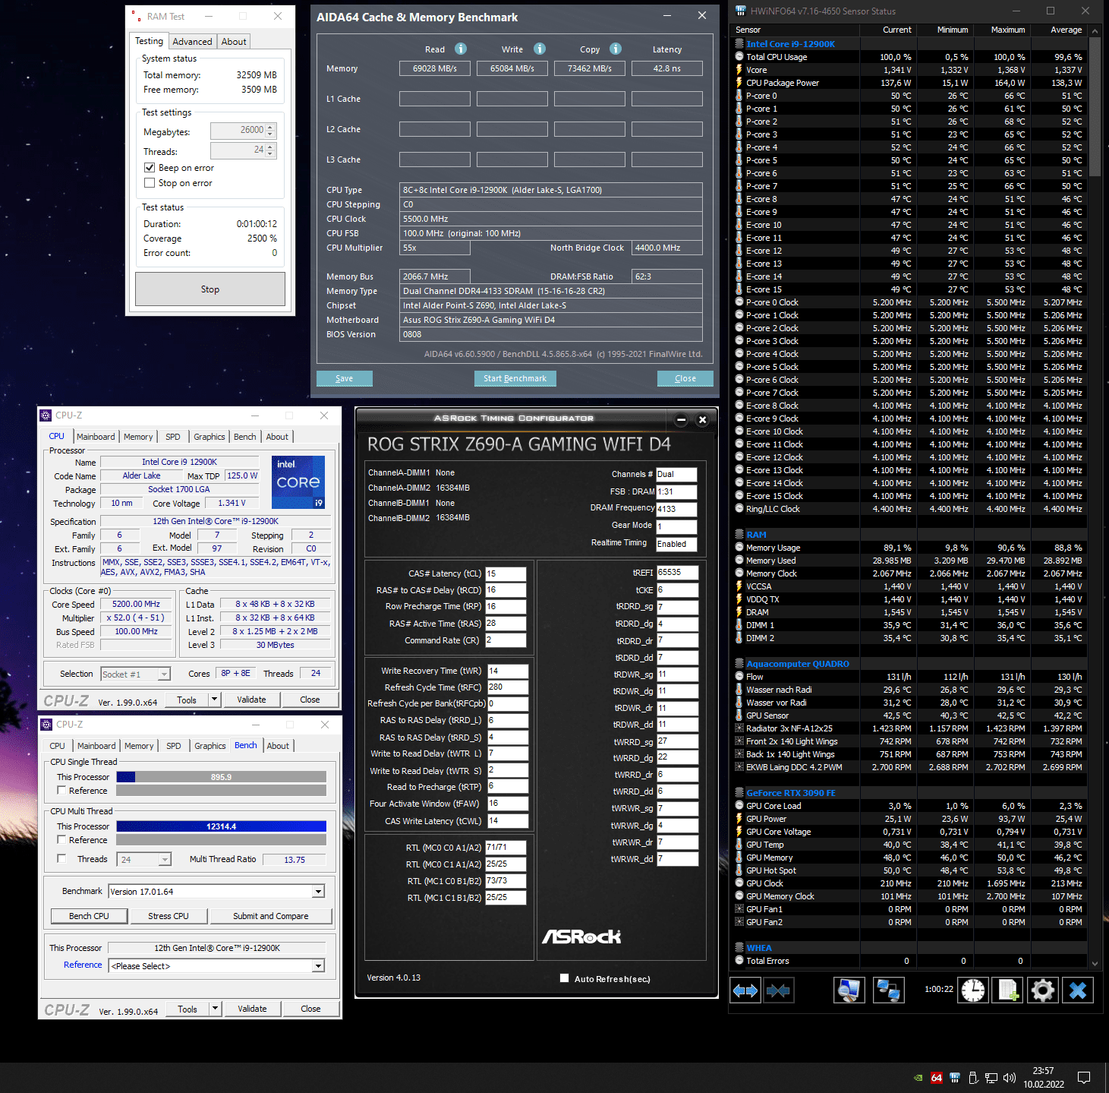Click the info icon next to Copy in AIDA64
The height and width of the screenshot is (1093, 1109).
[616, 49]
